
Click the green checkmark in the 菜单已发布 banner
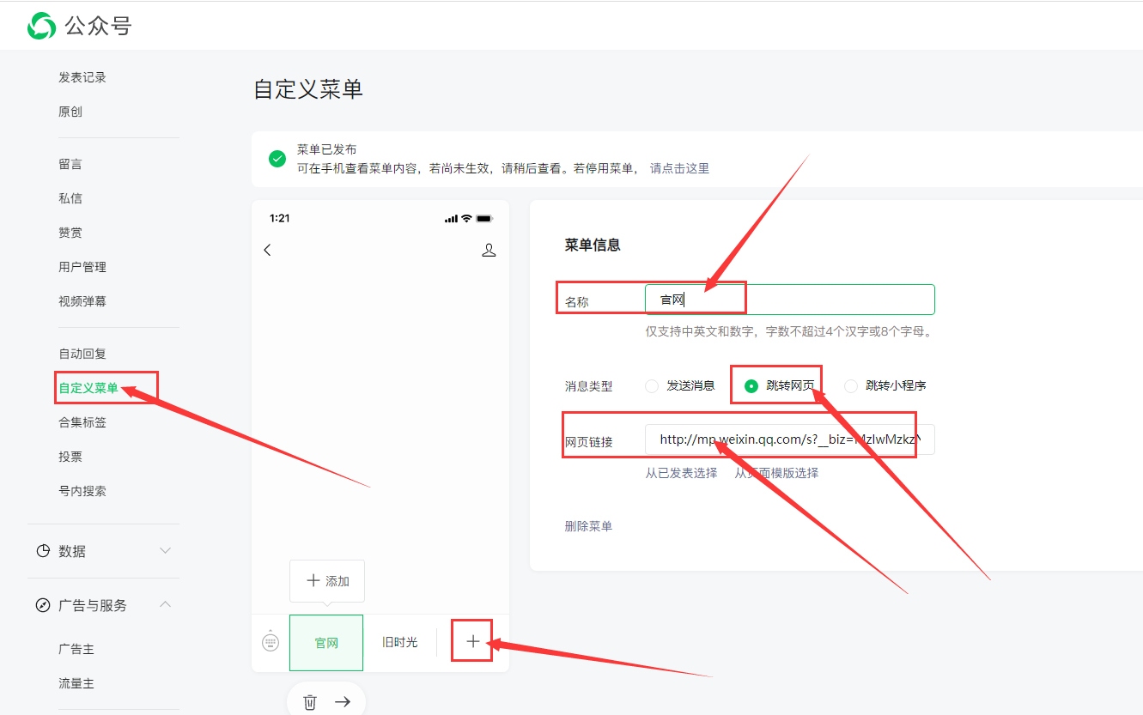(x=276, y=159)
